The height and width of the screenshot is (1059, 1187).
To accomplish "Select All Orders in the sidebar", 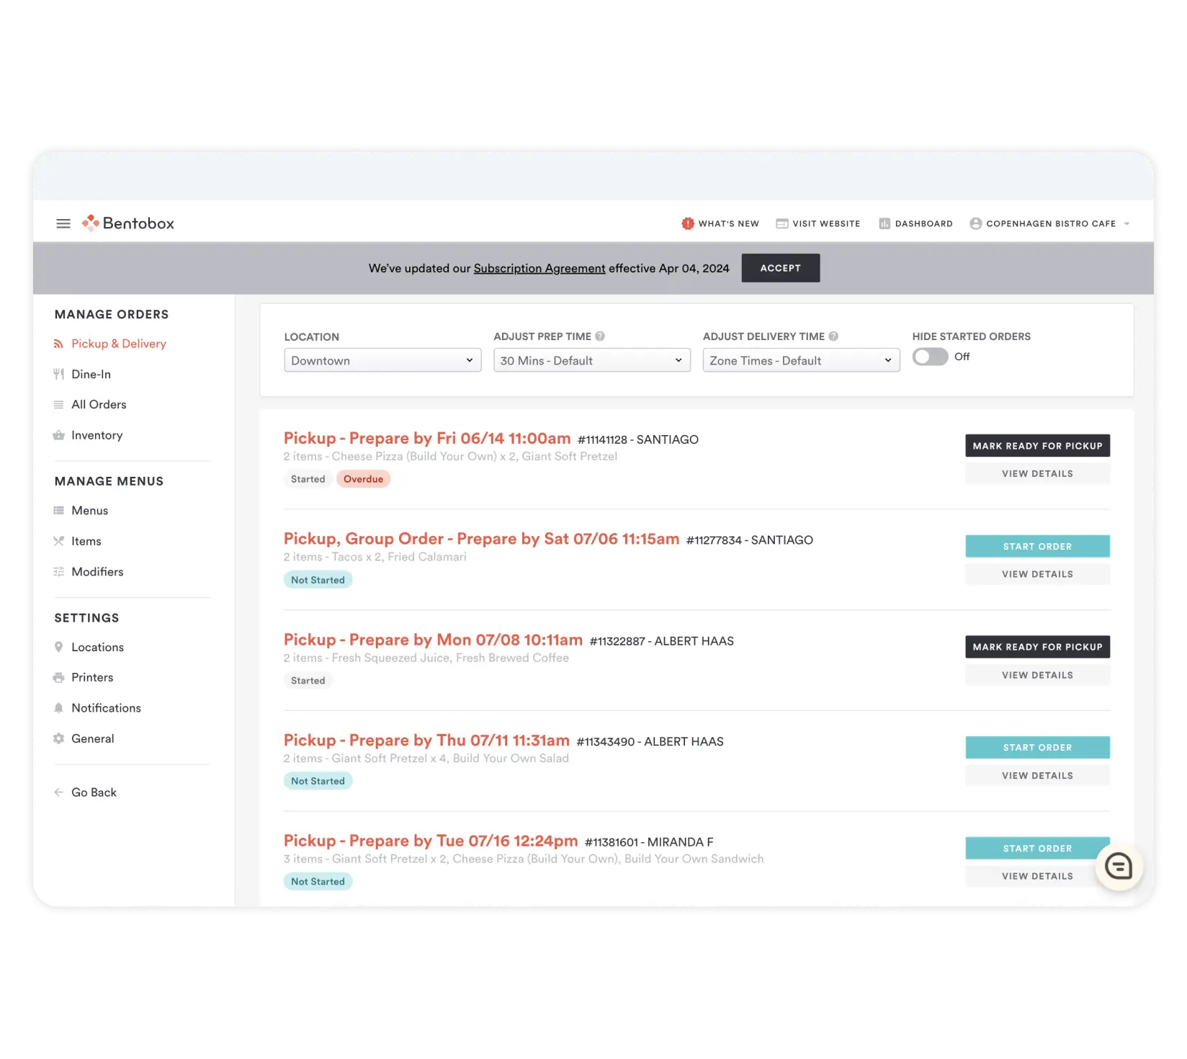I will pyautogui.click(x=99, y=404).
